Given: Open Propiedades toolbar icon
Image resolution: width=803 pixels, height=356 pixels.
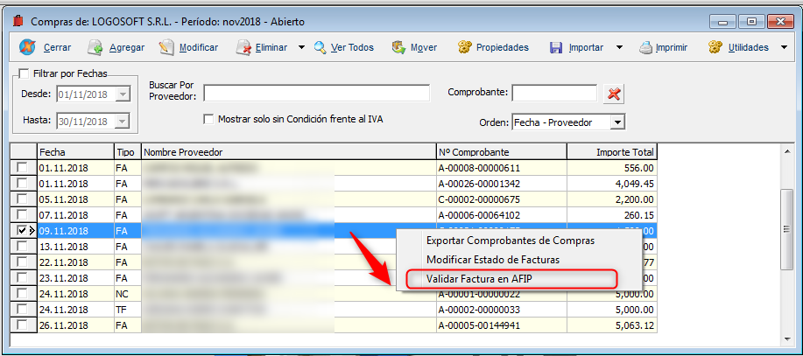Looking at the screenshot, I should [465, 47].
